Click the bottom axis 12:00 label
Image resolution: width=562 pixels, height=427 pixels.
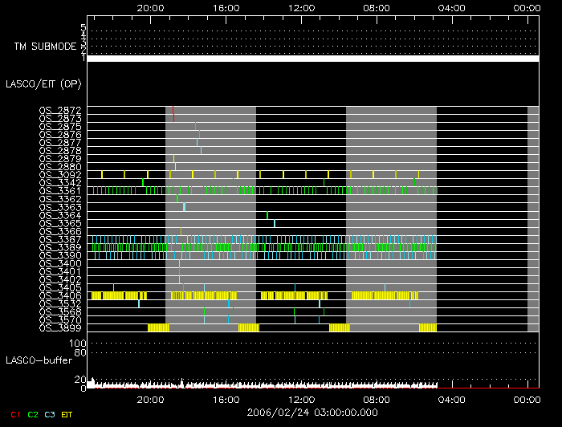tap(301, 400)
